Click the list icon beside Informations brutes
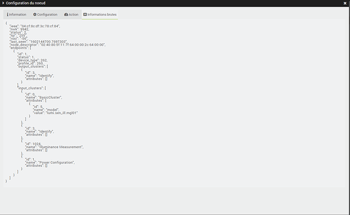 pos(85,14)
